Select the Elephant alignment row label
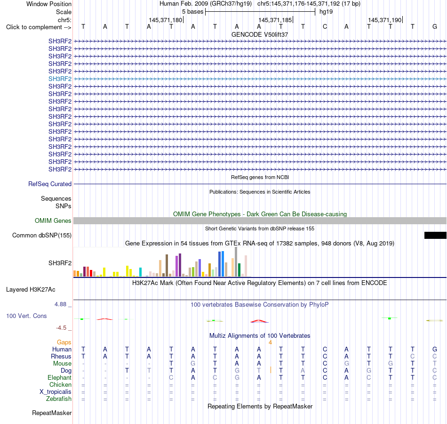The width and height of the screenshot is (447, 424). click(59, 377)
